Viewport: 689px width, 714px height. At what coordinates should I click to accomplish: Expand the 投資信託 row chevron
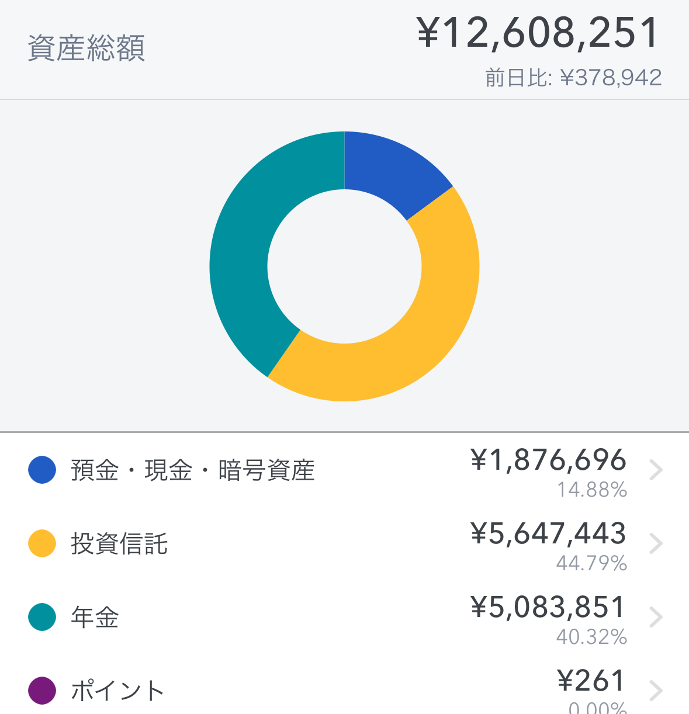pyautogui.click(x=656, y=543)
